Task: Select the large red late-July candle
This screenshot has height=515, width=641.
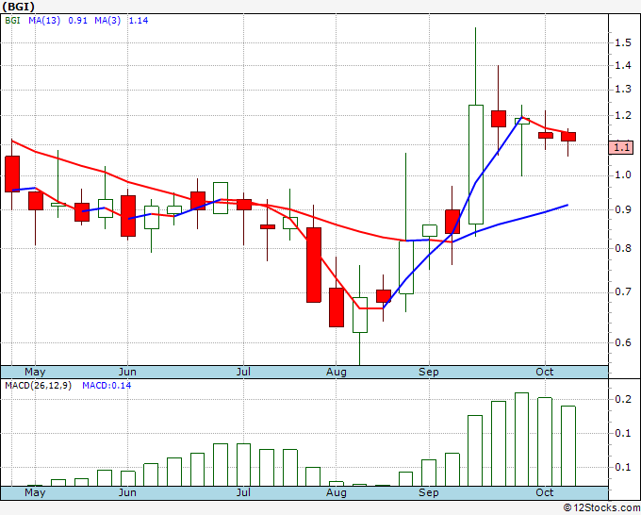Action: click(314, 265)
